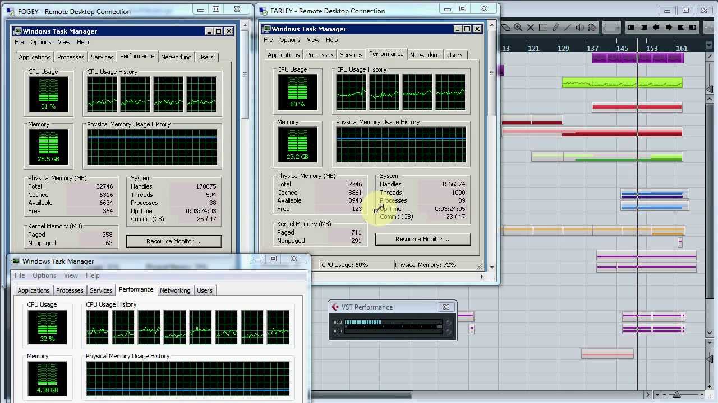Select the purple clip at bar 137
This screenshot has height=403, width=718.
tap(638, 58)
